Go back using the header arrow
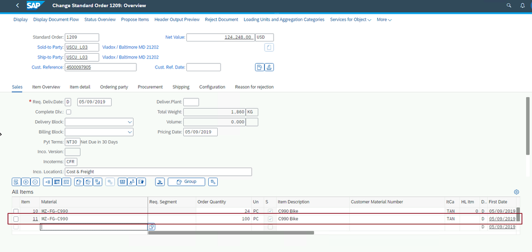This screenshot has width=532, height=252. 18,5
